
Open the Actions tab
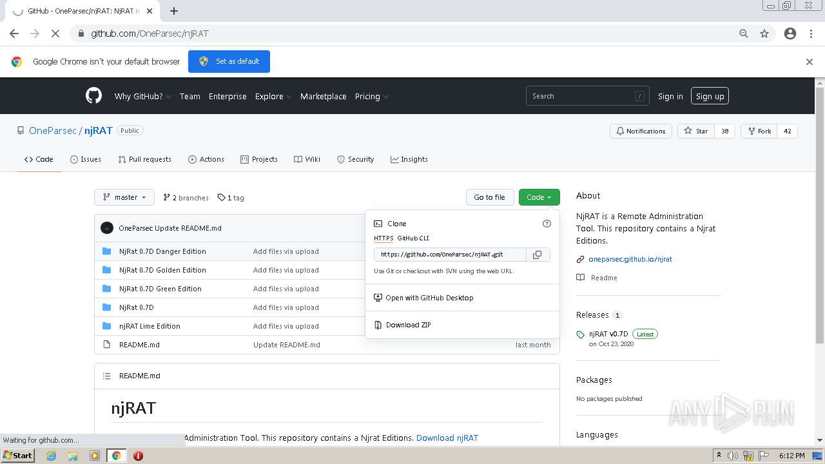[206, 159]
